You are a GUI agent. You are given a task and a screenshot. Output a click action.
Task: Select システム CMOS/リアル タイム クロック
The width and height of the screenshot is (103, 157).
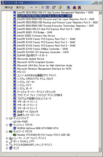pyautogui.click(x=35, y=78)
